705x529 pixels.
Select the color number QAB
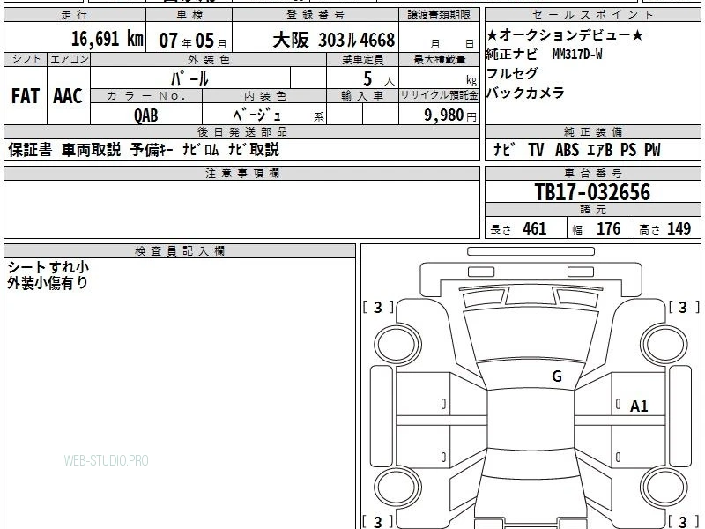click(146, 115)
